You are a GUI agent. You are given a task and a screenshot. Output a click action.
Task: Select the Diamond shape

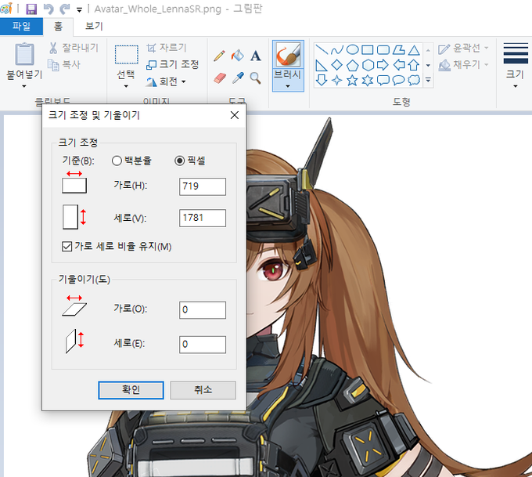click(x=336, y=64)
